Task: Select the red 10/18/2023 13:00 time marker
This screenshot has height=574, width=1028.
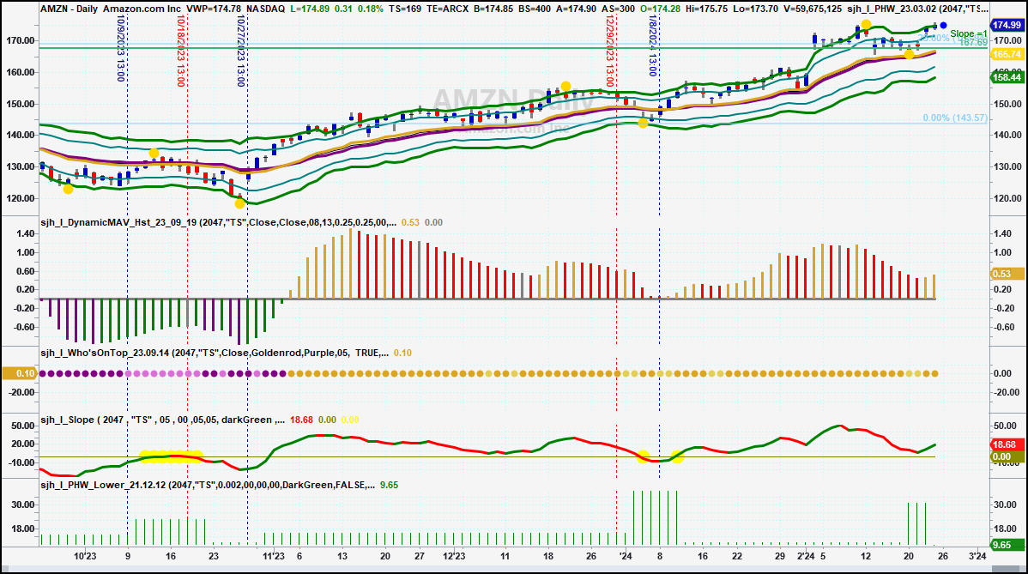Action: pyautogui.click(x=181, y=51)
